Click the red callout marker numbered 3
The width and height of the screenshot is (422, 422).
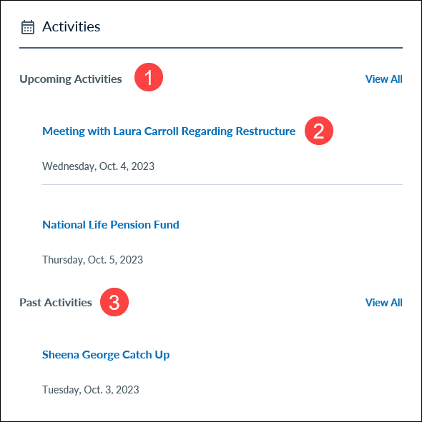pyautogui.click(x=114, y=302)
